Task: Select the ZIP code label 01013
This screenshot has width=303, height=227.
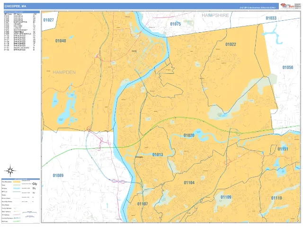Action: [x=158, y=155]
